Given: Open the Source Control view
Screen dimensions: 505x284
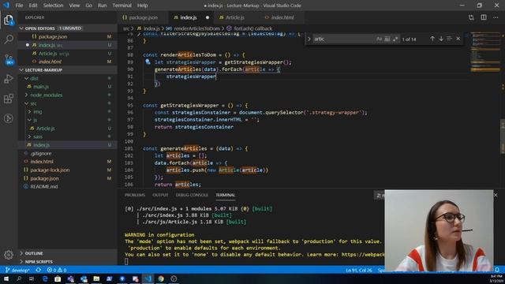Looking at the screenshot, I should pos(9,59).
